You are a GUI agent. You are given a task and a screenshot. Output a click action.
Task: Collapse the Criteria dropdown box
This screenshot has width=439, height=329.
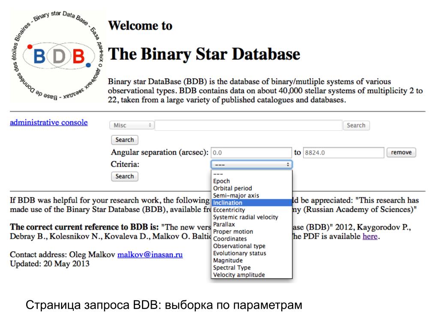[251, 164]
